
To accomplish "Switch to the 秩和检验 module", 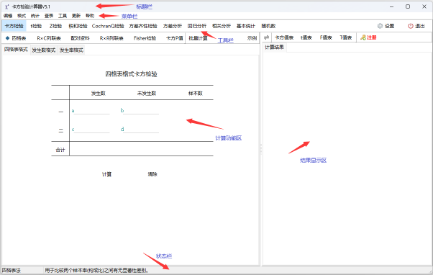I will 78,26.
